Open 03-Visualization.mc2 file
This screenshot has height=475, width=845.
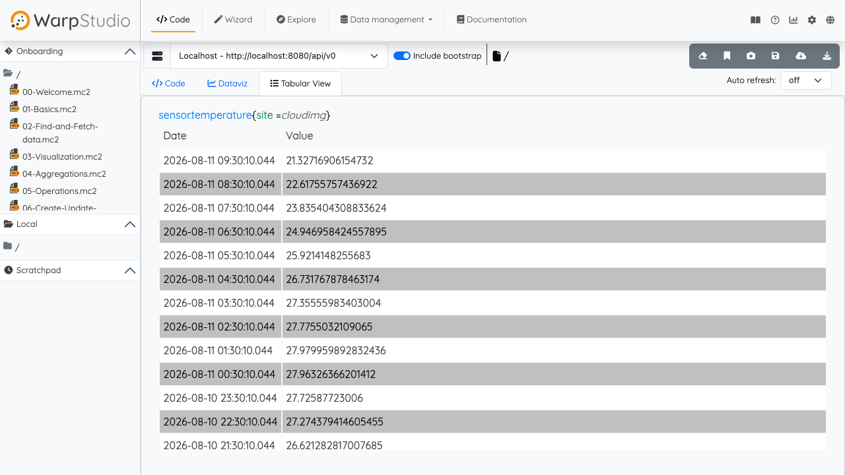[62, 157]
